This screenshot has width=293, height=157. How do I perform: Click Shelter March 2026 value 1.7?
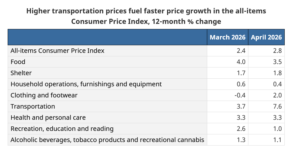(x=241, y=73)
